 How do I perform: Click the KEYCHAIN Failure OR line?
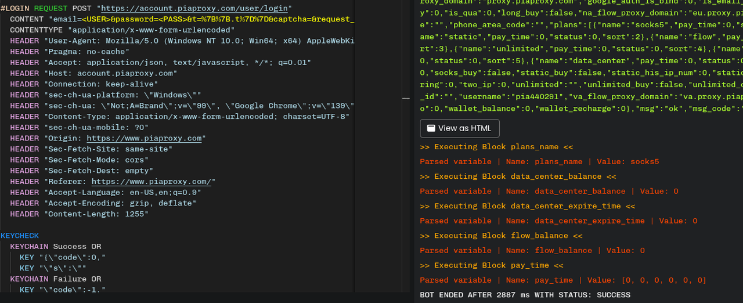click(56, 279)
